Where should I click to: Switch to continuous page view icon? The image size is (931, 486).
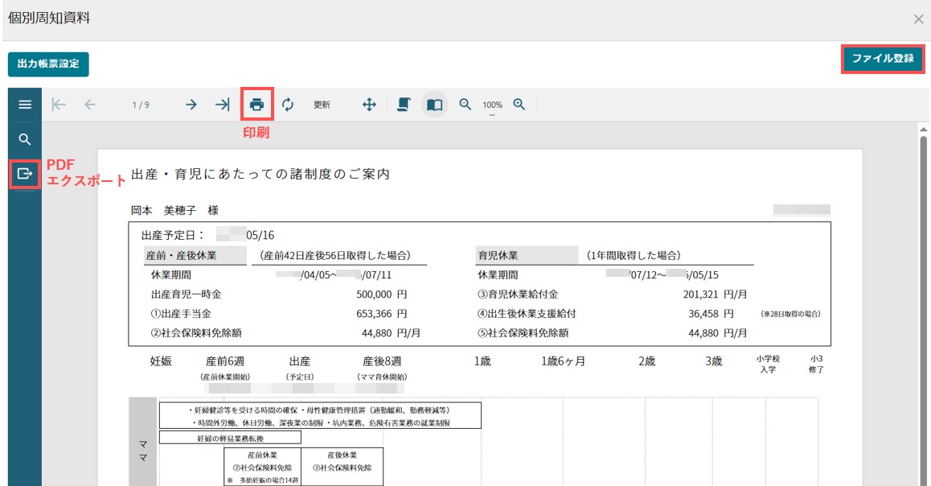coord(404,105)
